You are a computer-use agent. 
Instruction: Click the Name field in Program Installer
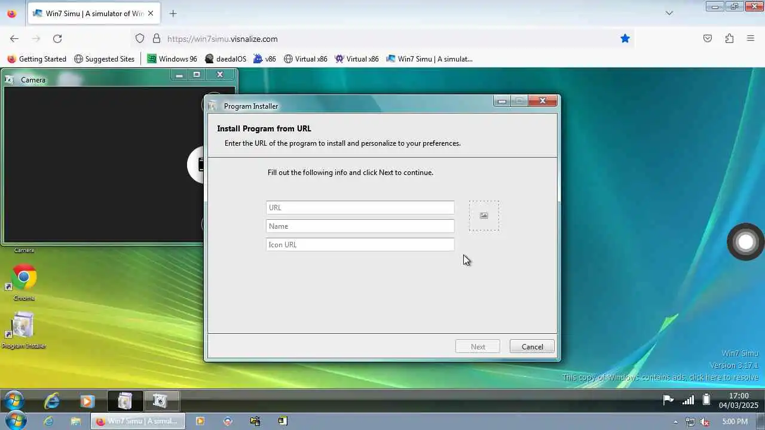(360, 226)
